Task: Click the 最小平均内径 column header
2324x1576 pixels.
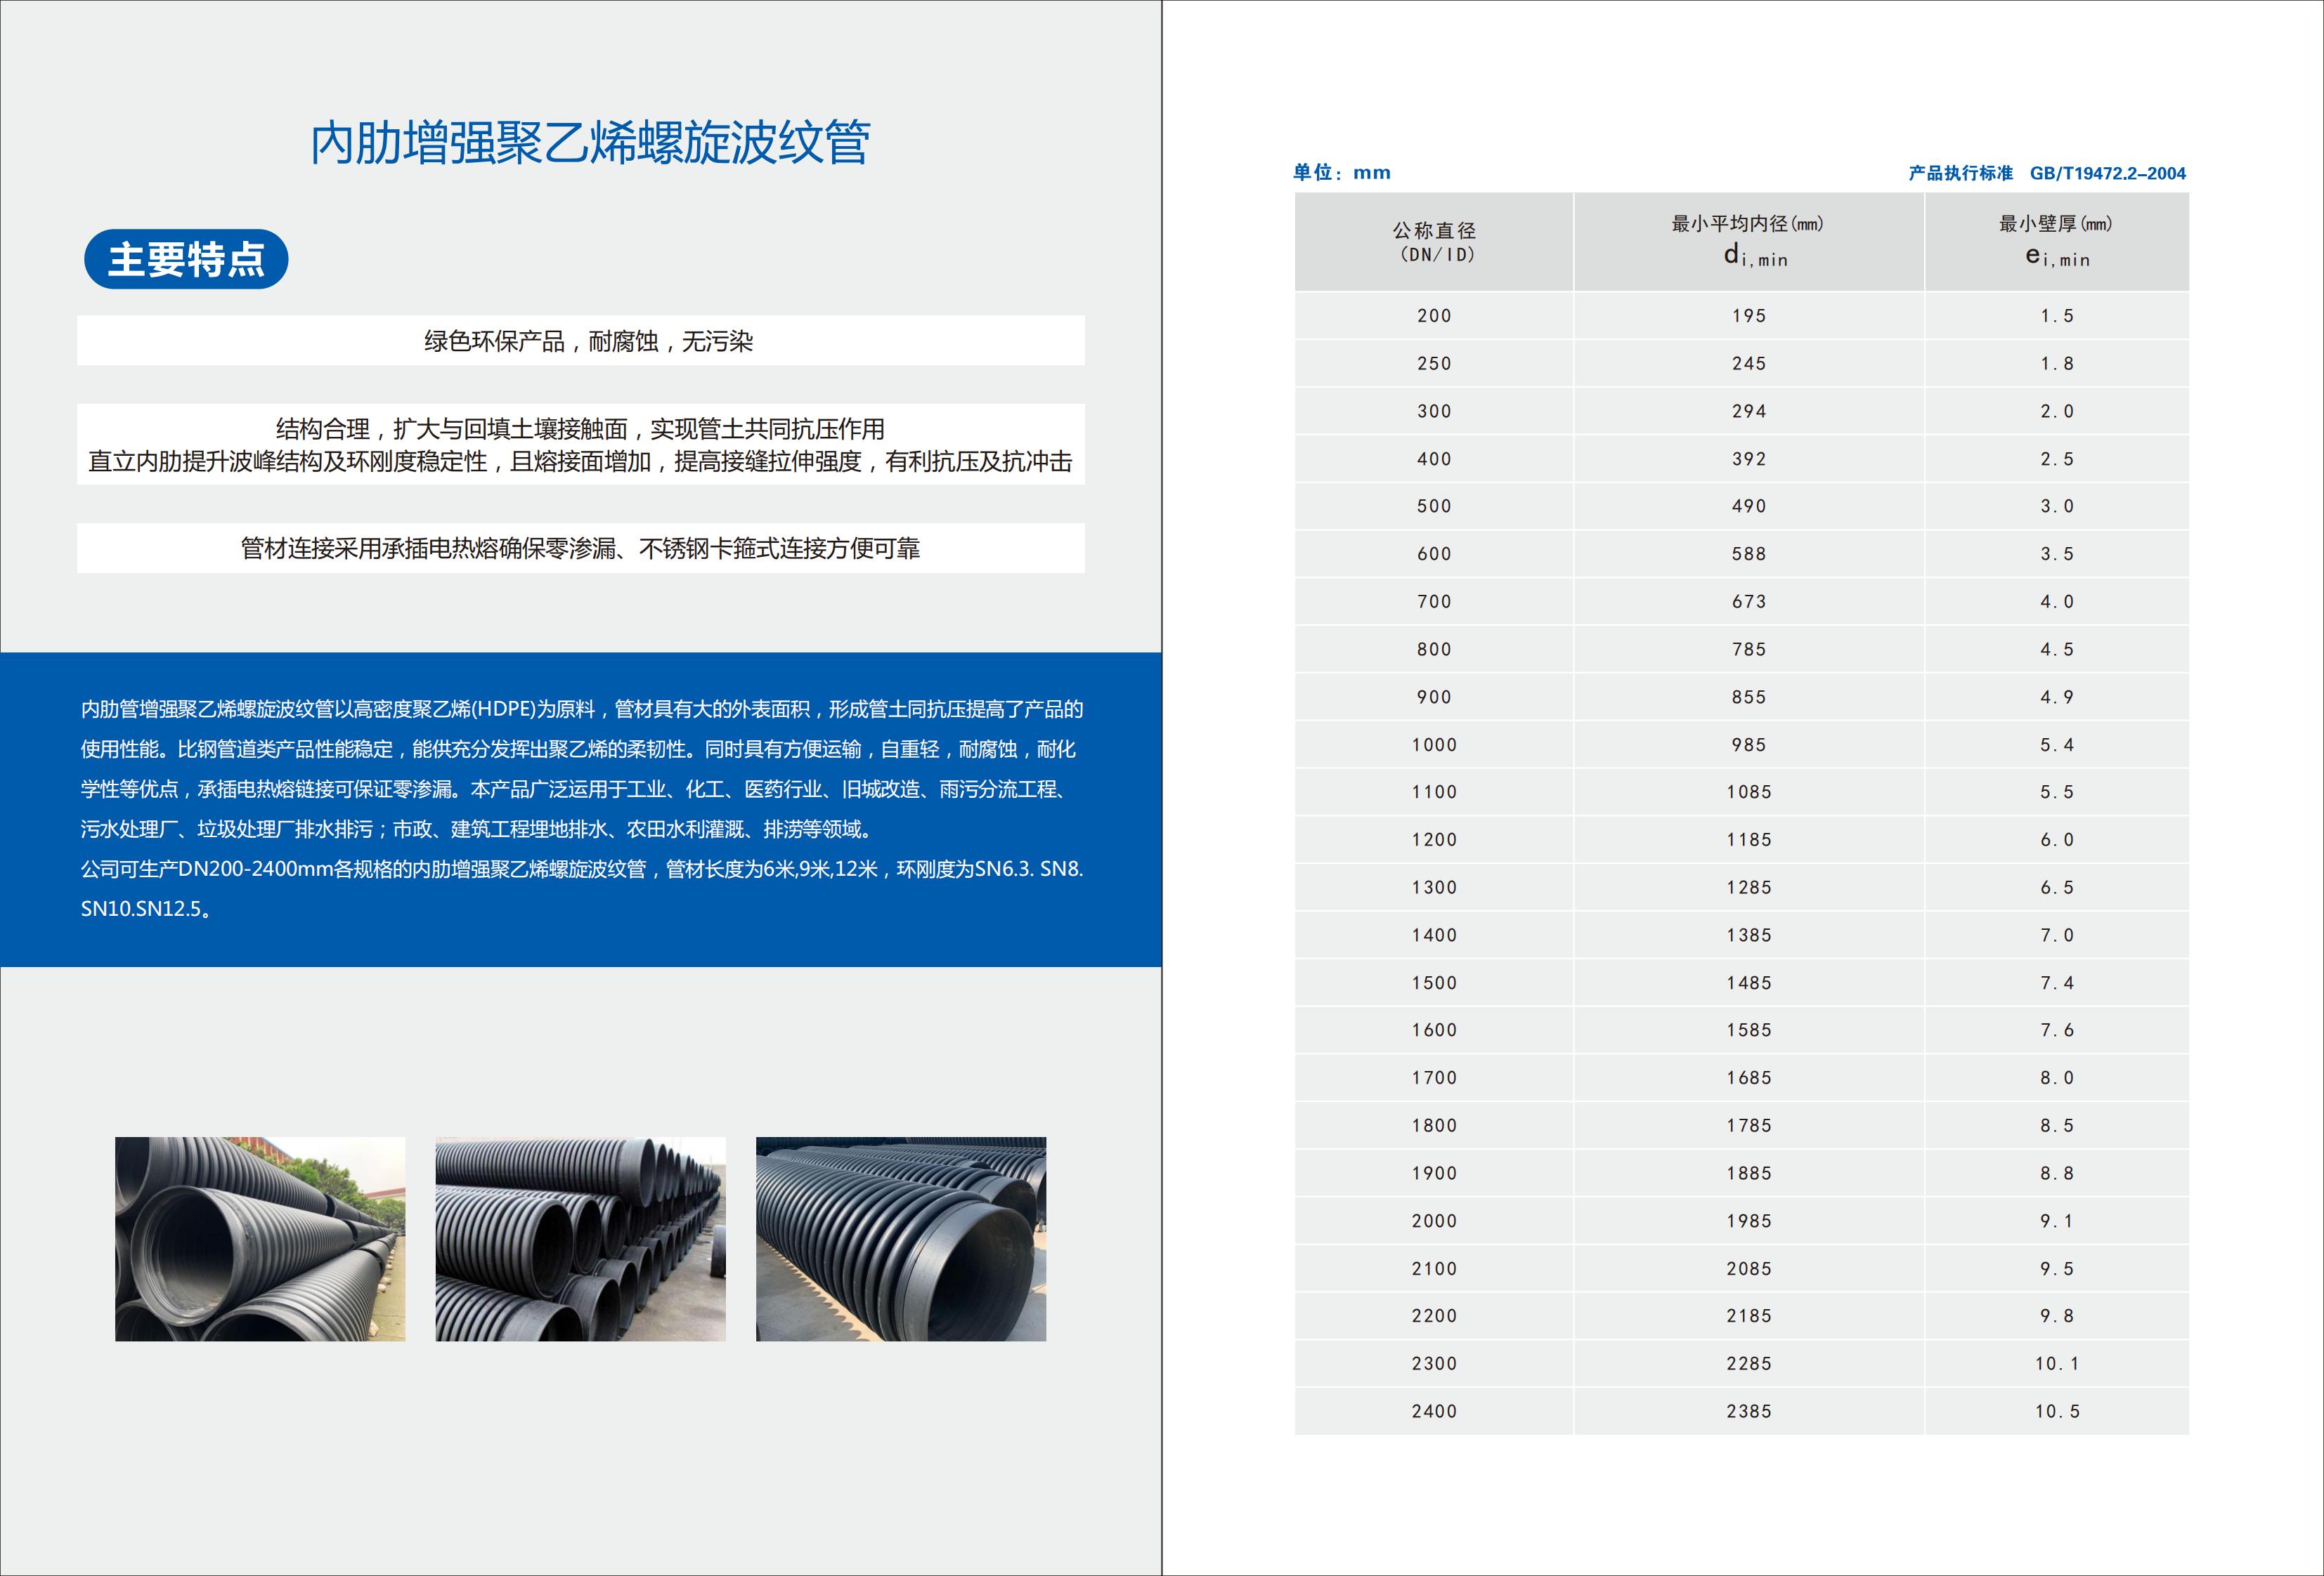Action: (1748, 242)
